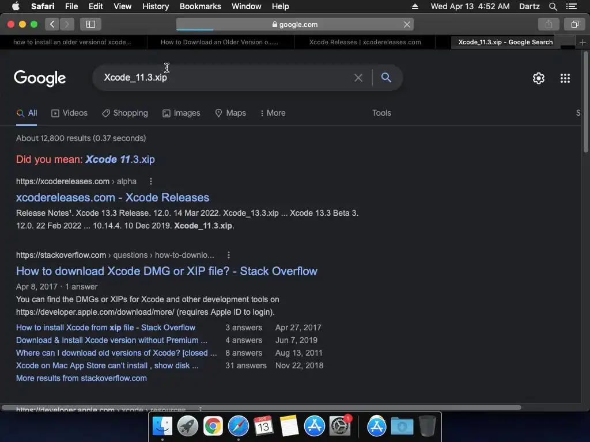590x442 pixels.
Task: Switch to 'how to install an older version' tab
Action: [72, 42]
